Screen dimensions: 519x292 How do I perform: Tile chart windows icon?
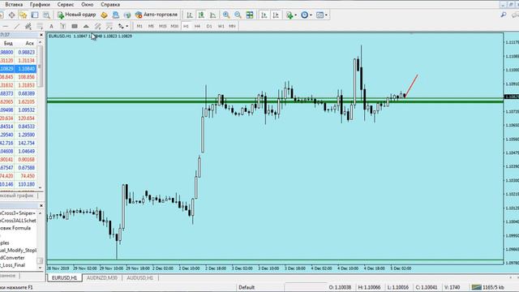[250, 15]
